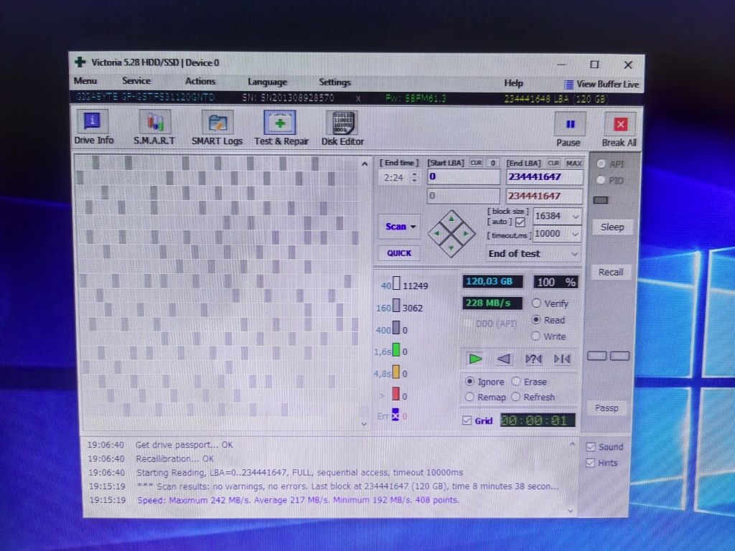Image resolution: width=735 pixels, height=551 pixels.
Task: Toggle the DDD (API) checkbox
Action: 467,324
